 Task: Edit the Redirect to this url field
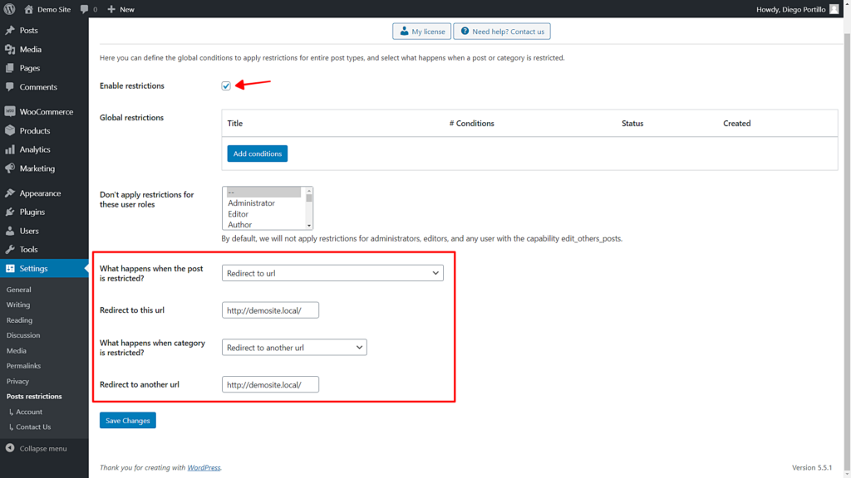click(269, 310)
